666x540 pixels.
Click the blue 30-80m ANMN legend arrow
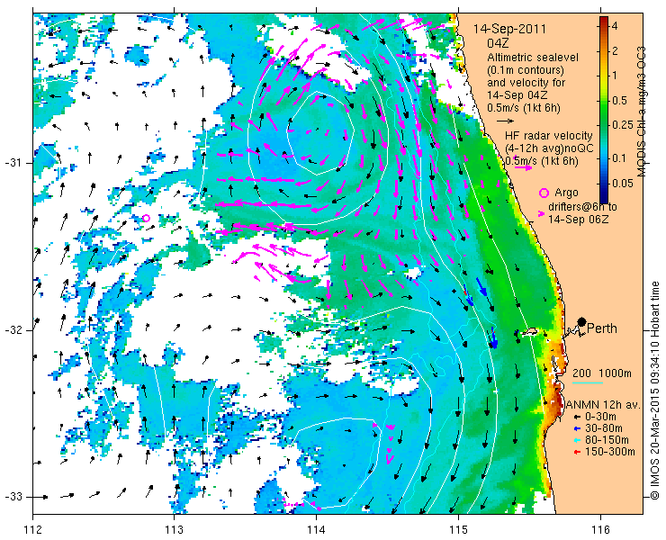pyautogui.click(x=577, y=428)
